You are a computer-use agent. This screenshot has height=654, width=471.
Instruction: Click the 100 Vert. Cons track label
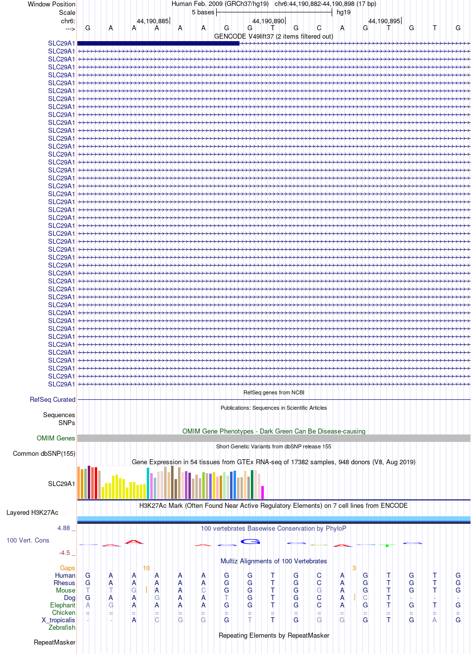point(28,541)
